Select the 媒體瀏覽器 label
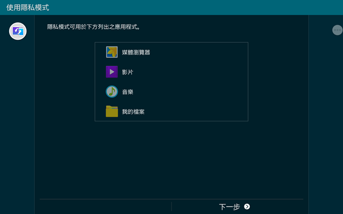The image size is (343, 214). [136, 52]
